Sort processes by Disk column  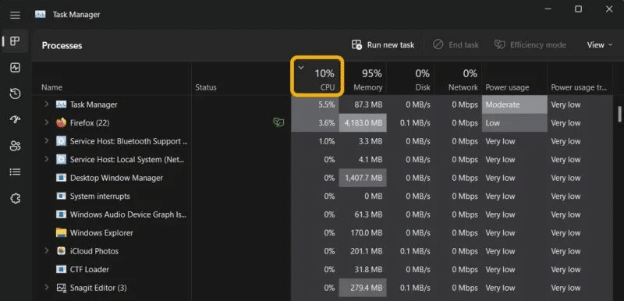coord(410,79)
